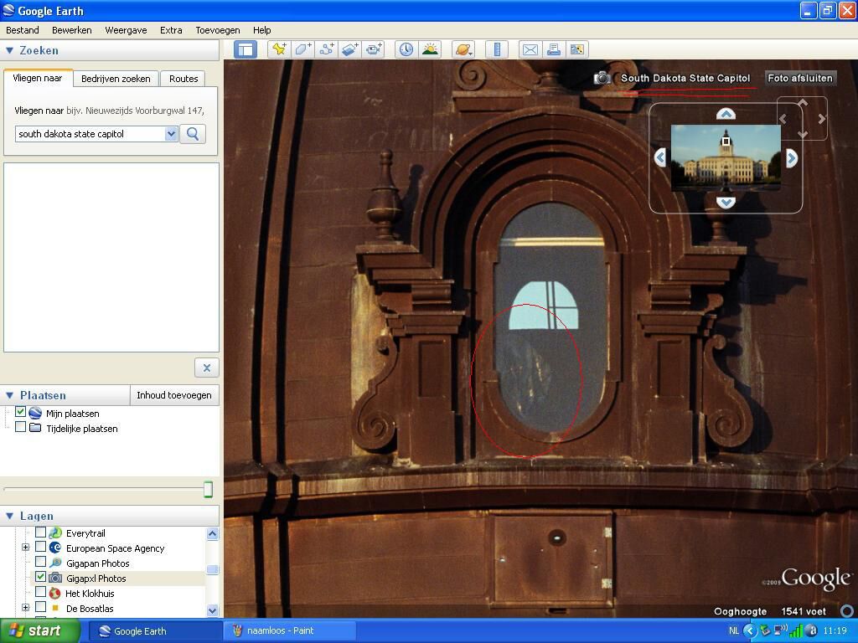Expand the De Bosatlas tree node

tap(25, 608)
